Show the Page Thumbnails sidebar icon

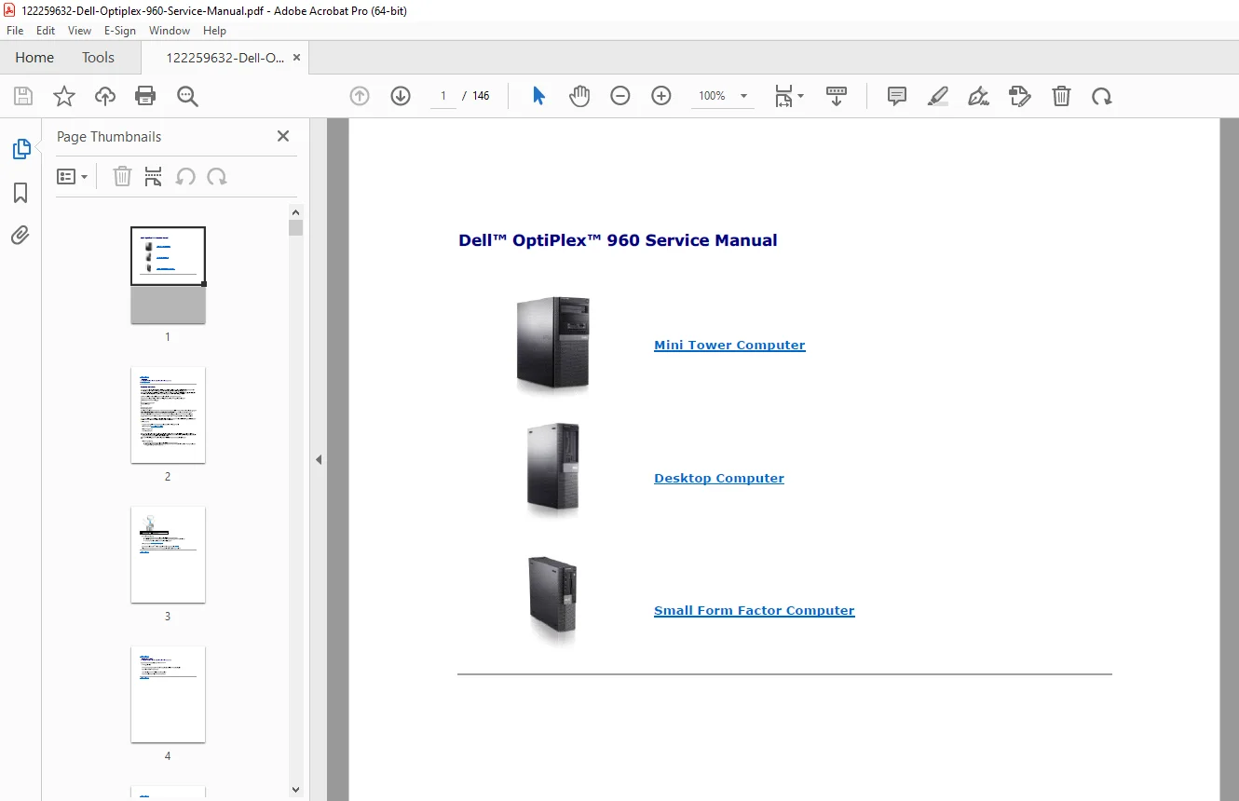pyautogui.click(x=20, y=149)
